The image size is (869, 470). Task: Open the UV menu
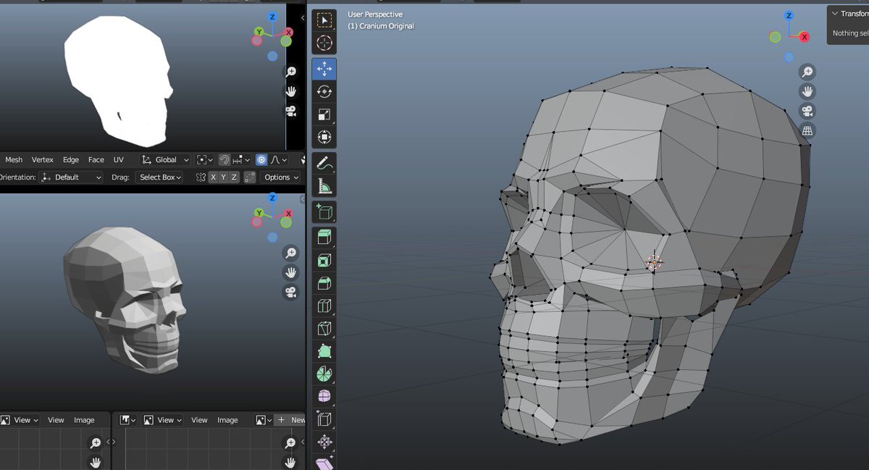pyautogui.click(x=119, y=160)
